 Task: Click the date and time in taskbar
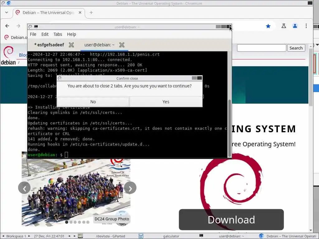(49, 236)
